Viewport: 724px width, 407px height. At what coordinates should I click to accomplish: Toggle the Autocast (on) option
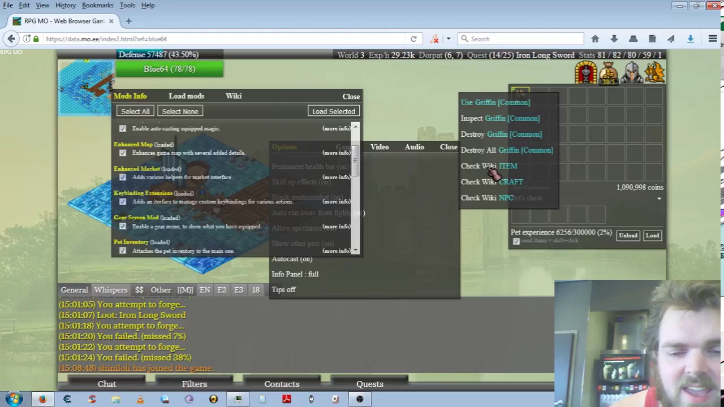[x=292, y=259]
